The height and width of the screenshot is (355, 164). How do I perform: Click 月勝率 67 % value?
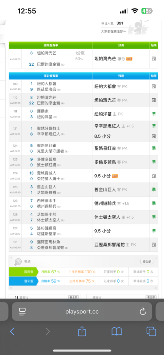click(50, 272)
